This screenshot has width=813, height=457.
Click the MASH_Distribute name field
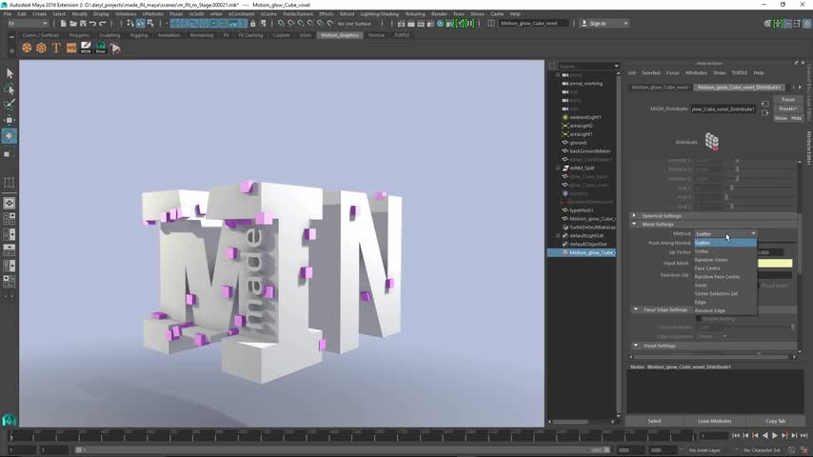click(x=723, y=109)
